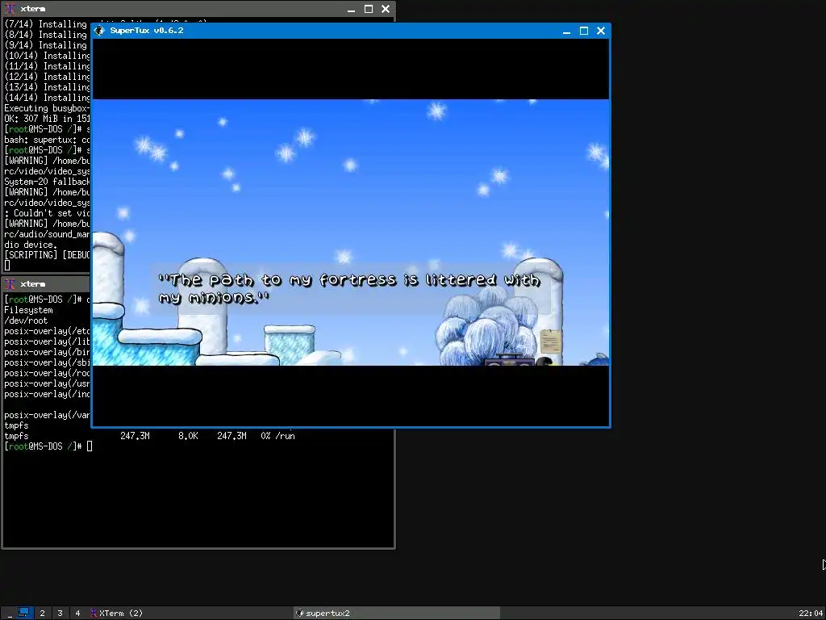Image resolution: width=826 pixels, height=620 pixels.
Task: Click '[SCRIPTING] [DEBU' line in top xterm
Action: [x=47, y=255]
